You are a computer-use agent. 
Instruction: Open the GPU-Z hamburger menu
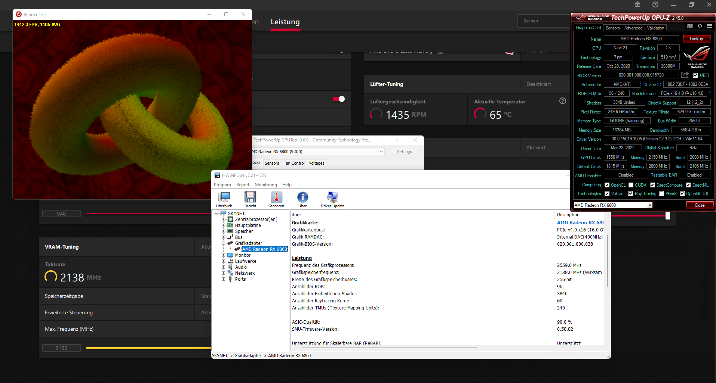[709, 26]
